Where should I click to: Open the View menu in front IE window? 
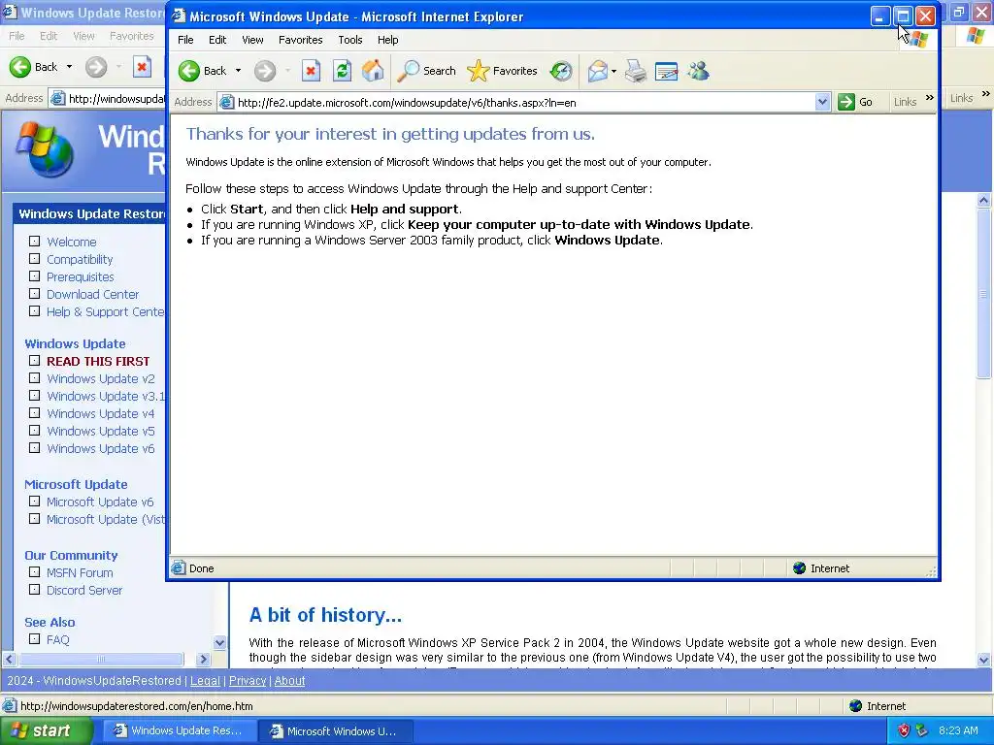(252, 40)
